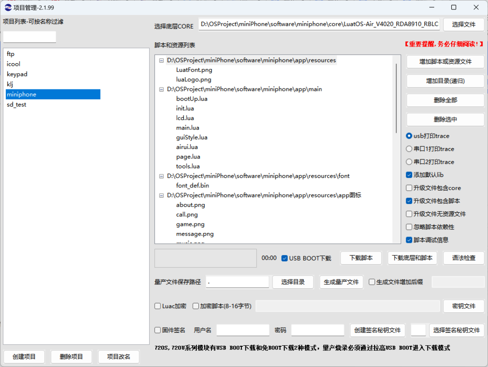Enable the Luac加密 option
This screenshot has height=367, width=488.
click(x=158, y=306)
